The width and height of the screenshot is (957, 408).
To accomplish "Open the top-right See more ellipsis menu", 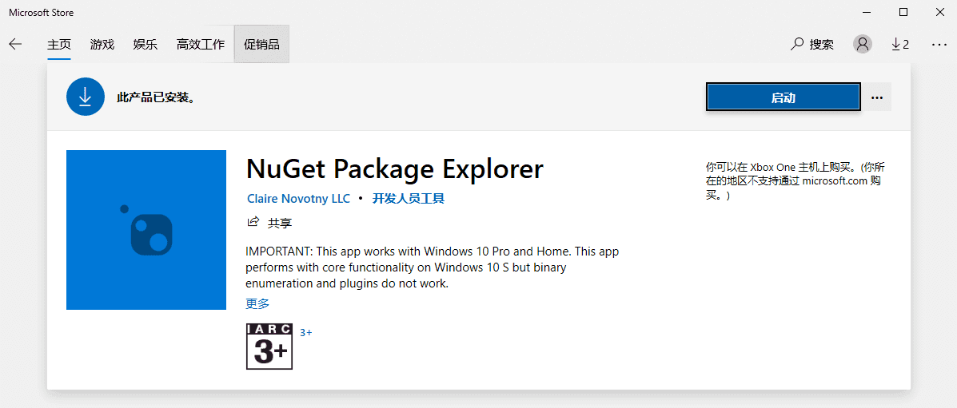I will [x=939, y=44].
